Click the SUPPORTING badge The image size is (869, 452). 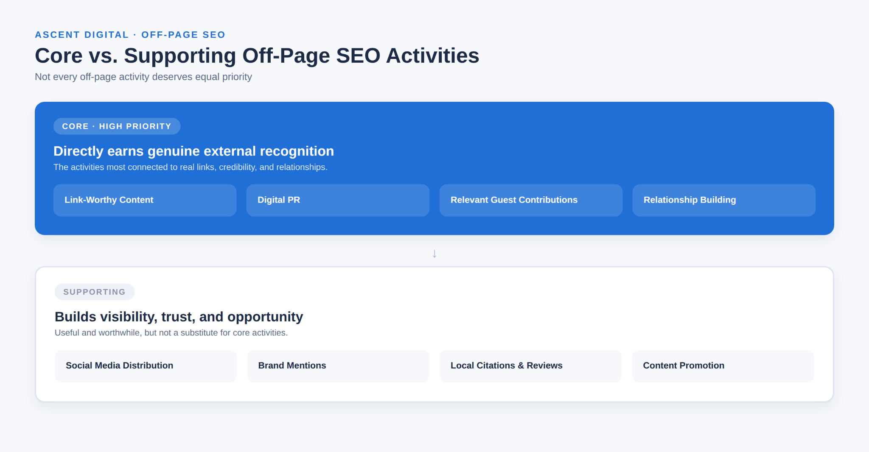pyautogui.click(x=95, y=292)
